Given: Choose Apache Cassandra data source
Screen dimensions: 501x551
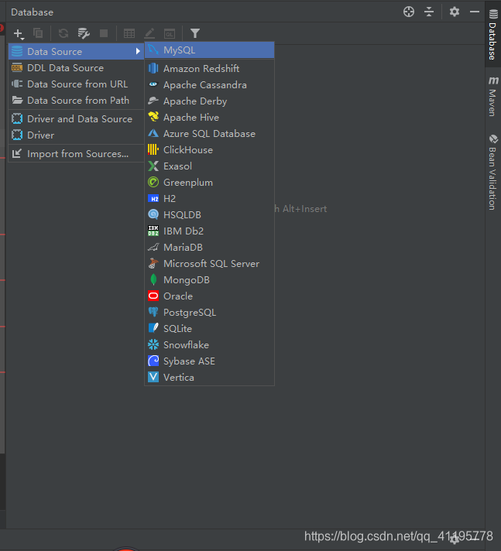Looking at the screenshot, I should click(x=210, y=84).
